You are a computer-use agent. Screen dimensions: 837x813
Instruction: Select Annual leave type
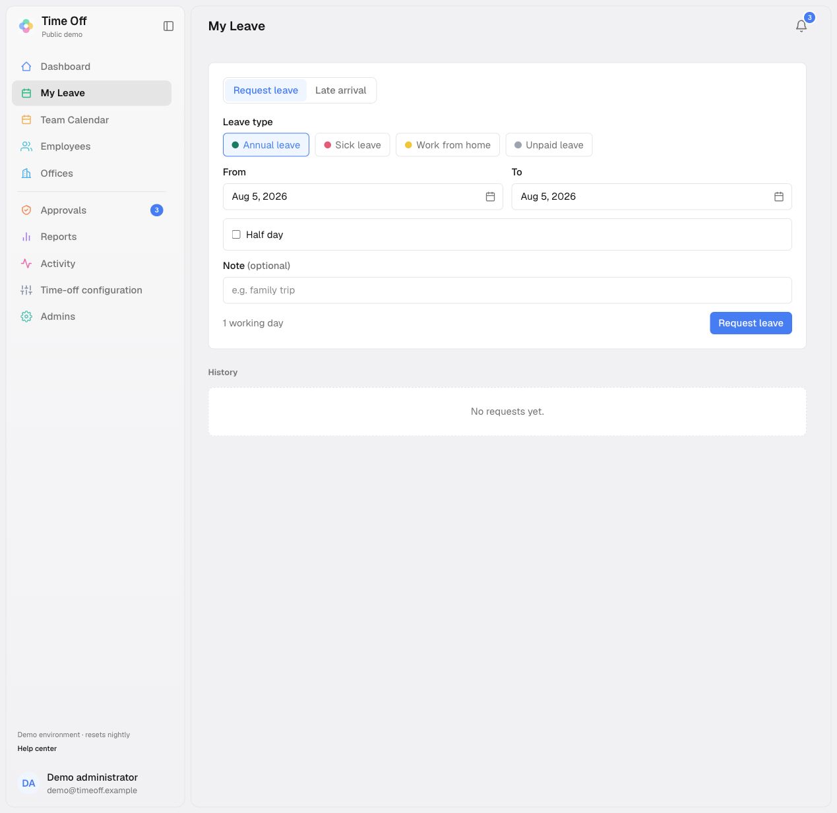pyautogui.click(x=266, y=145)
